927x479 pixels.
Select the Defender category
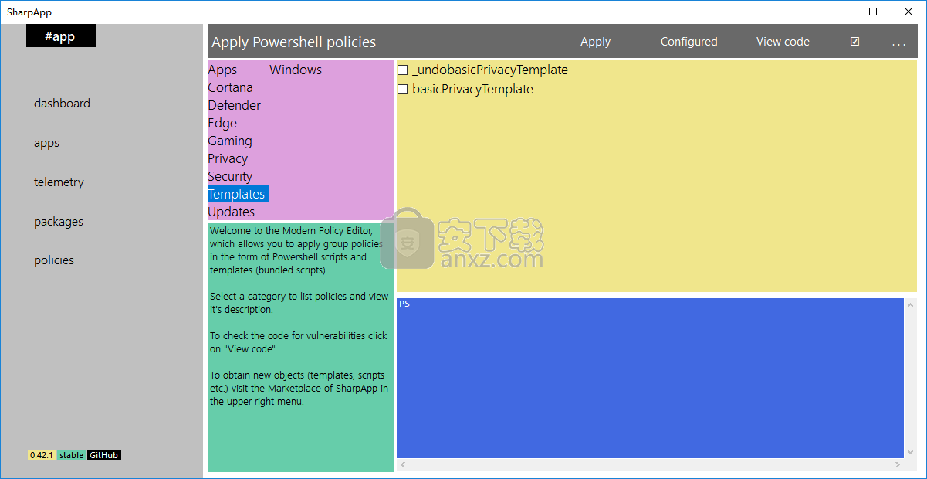(x=234, y=105)
